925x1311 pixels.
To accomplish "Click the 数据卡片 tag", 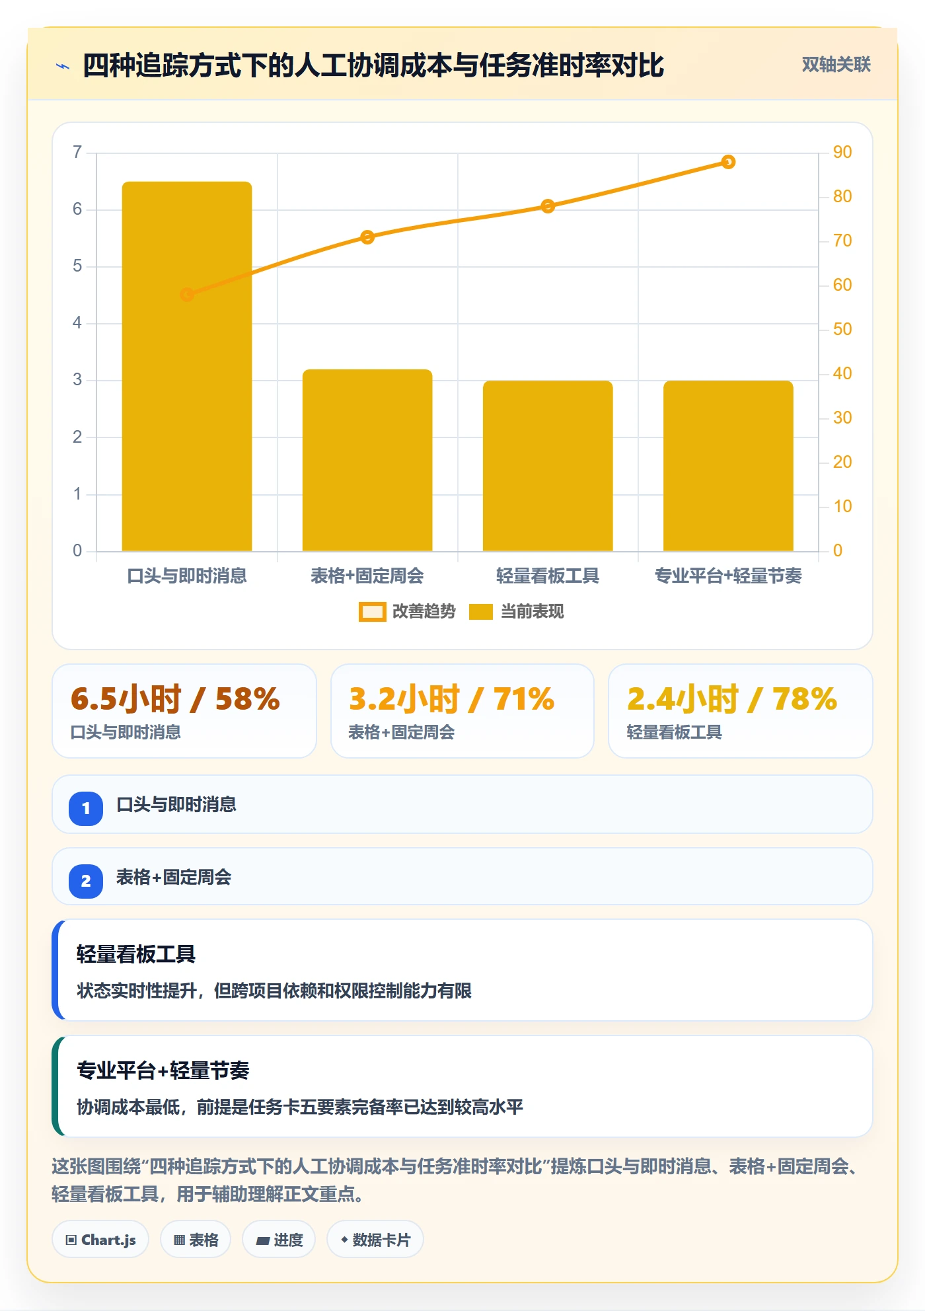I will click(375, 1240).
